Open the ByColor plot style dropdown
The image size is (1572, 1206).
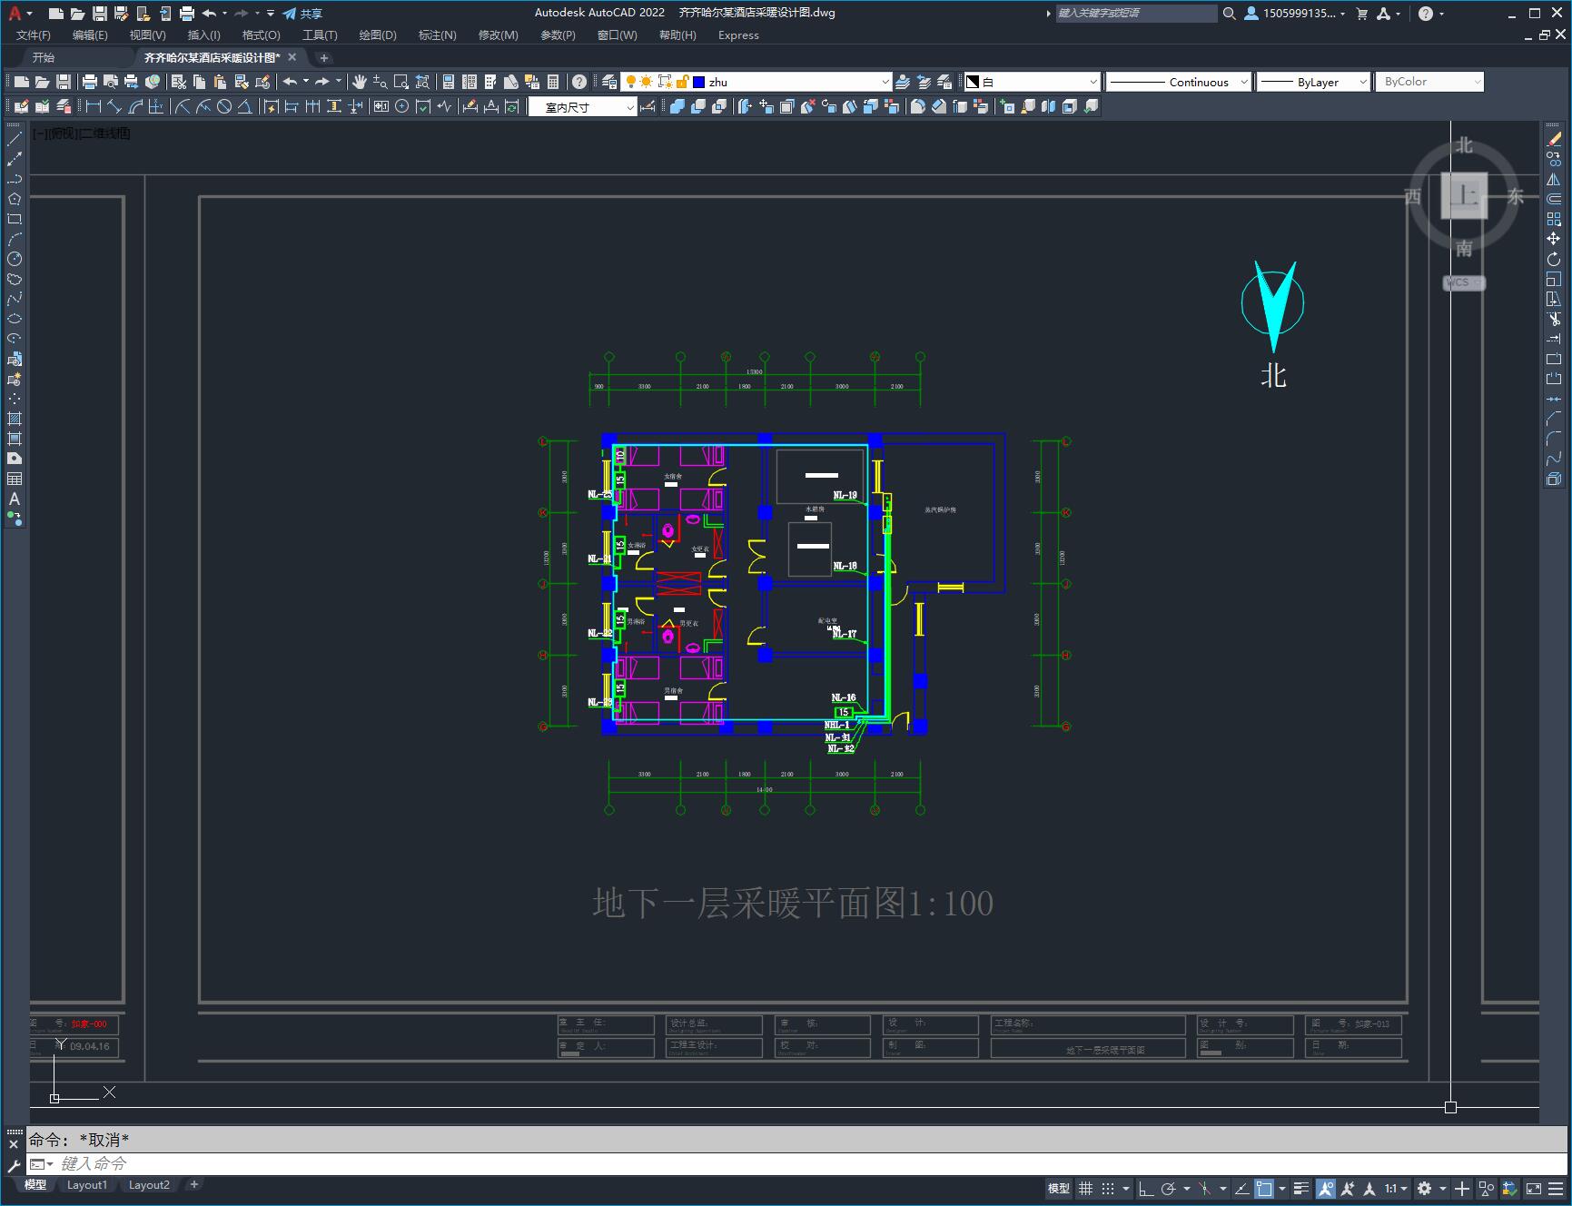point(1429,82)
